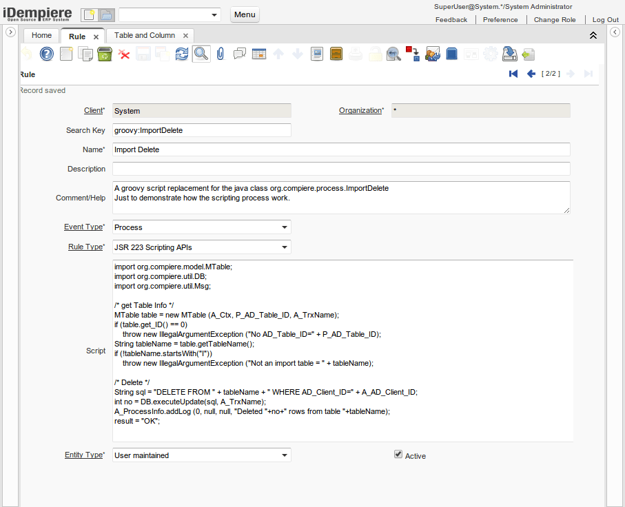
Task: Click into the Name field
Action: 341,149
